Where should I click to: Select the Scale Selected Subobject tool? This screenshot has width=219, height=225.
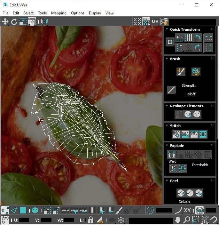(x=23, y=22)
